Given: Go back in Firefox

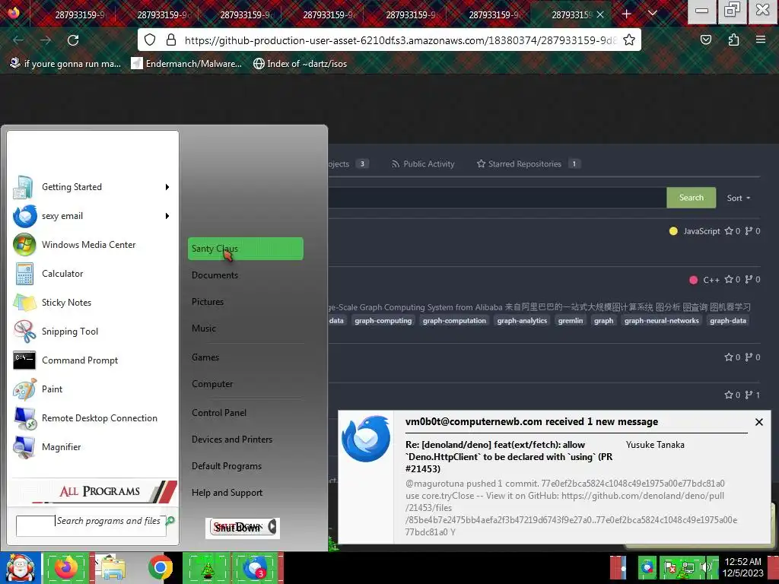Looking at the screenshot, I should pyautogui.click(x=18, y=40).
